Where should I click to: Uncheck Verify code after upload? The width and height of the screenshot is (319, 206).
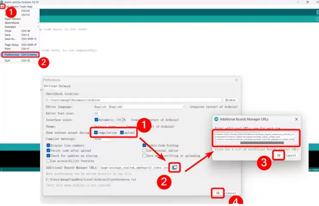(x=48, y=150)
